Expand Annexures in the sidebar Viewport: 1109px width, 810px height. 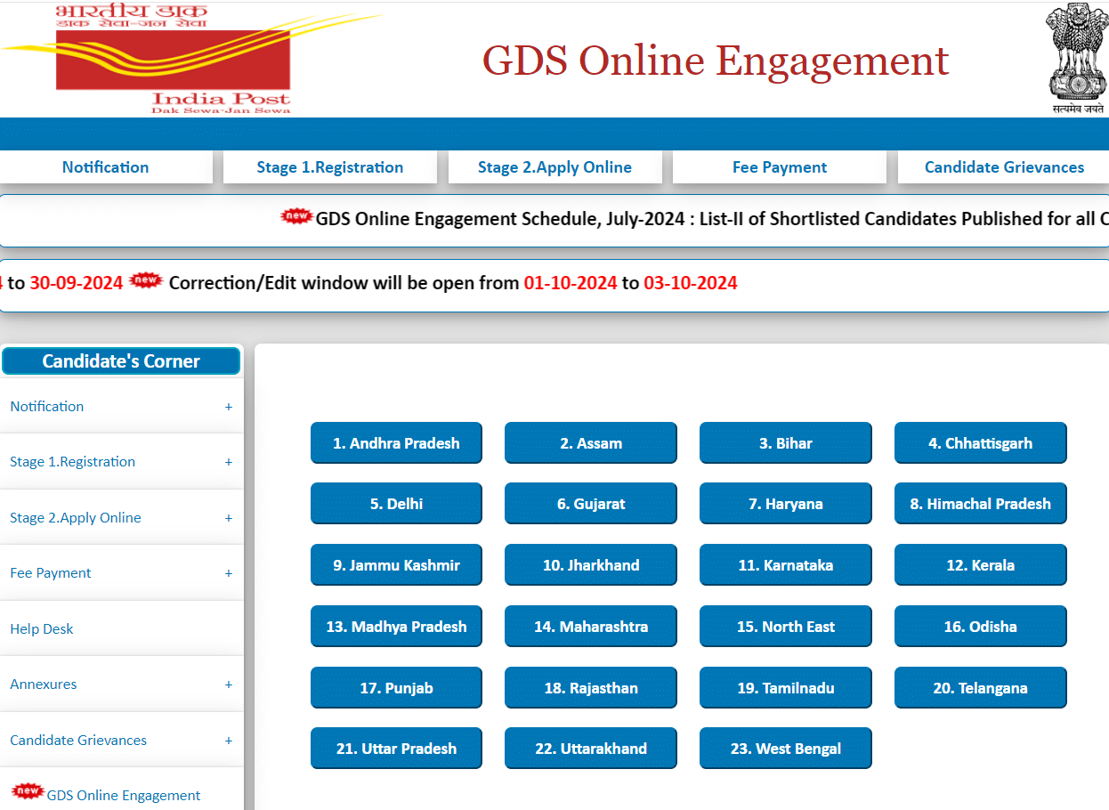click(x=121, y=684)
